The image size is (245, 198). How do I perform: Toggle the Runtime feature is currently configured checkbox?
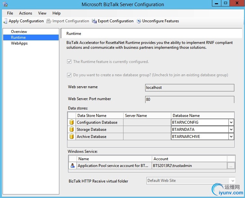pyautogui.click(x=69, y=62)
